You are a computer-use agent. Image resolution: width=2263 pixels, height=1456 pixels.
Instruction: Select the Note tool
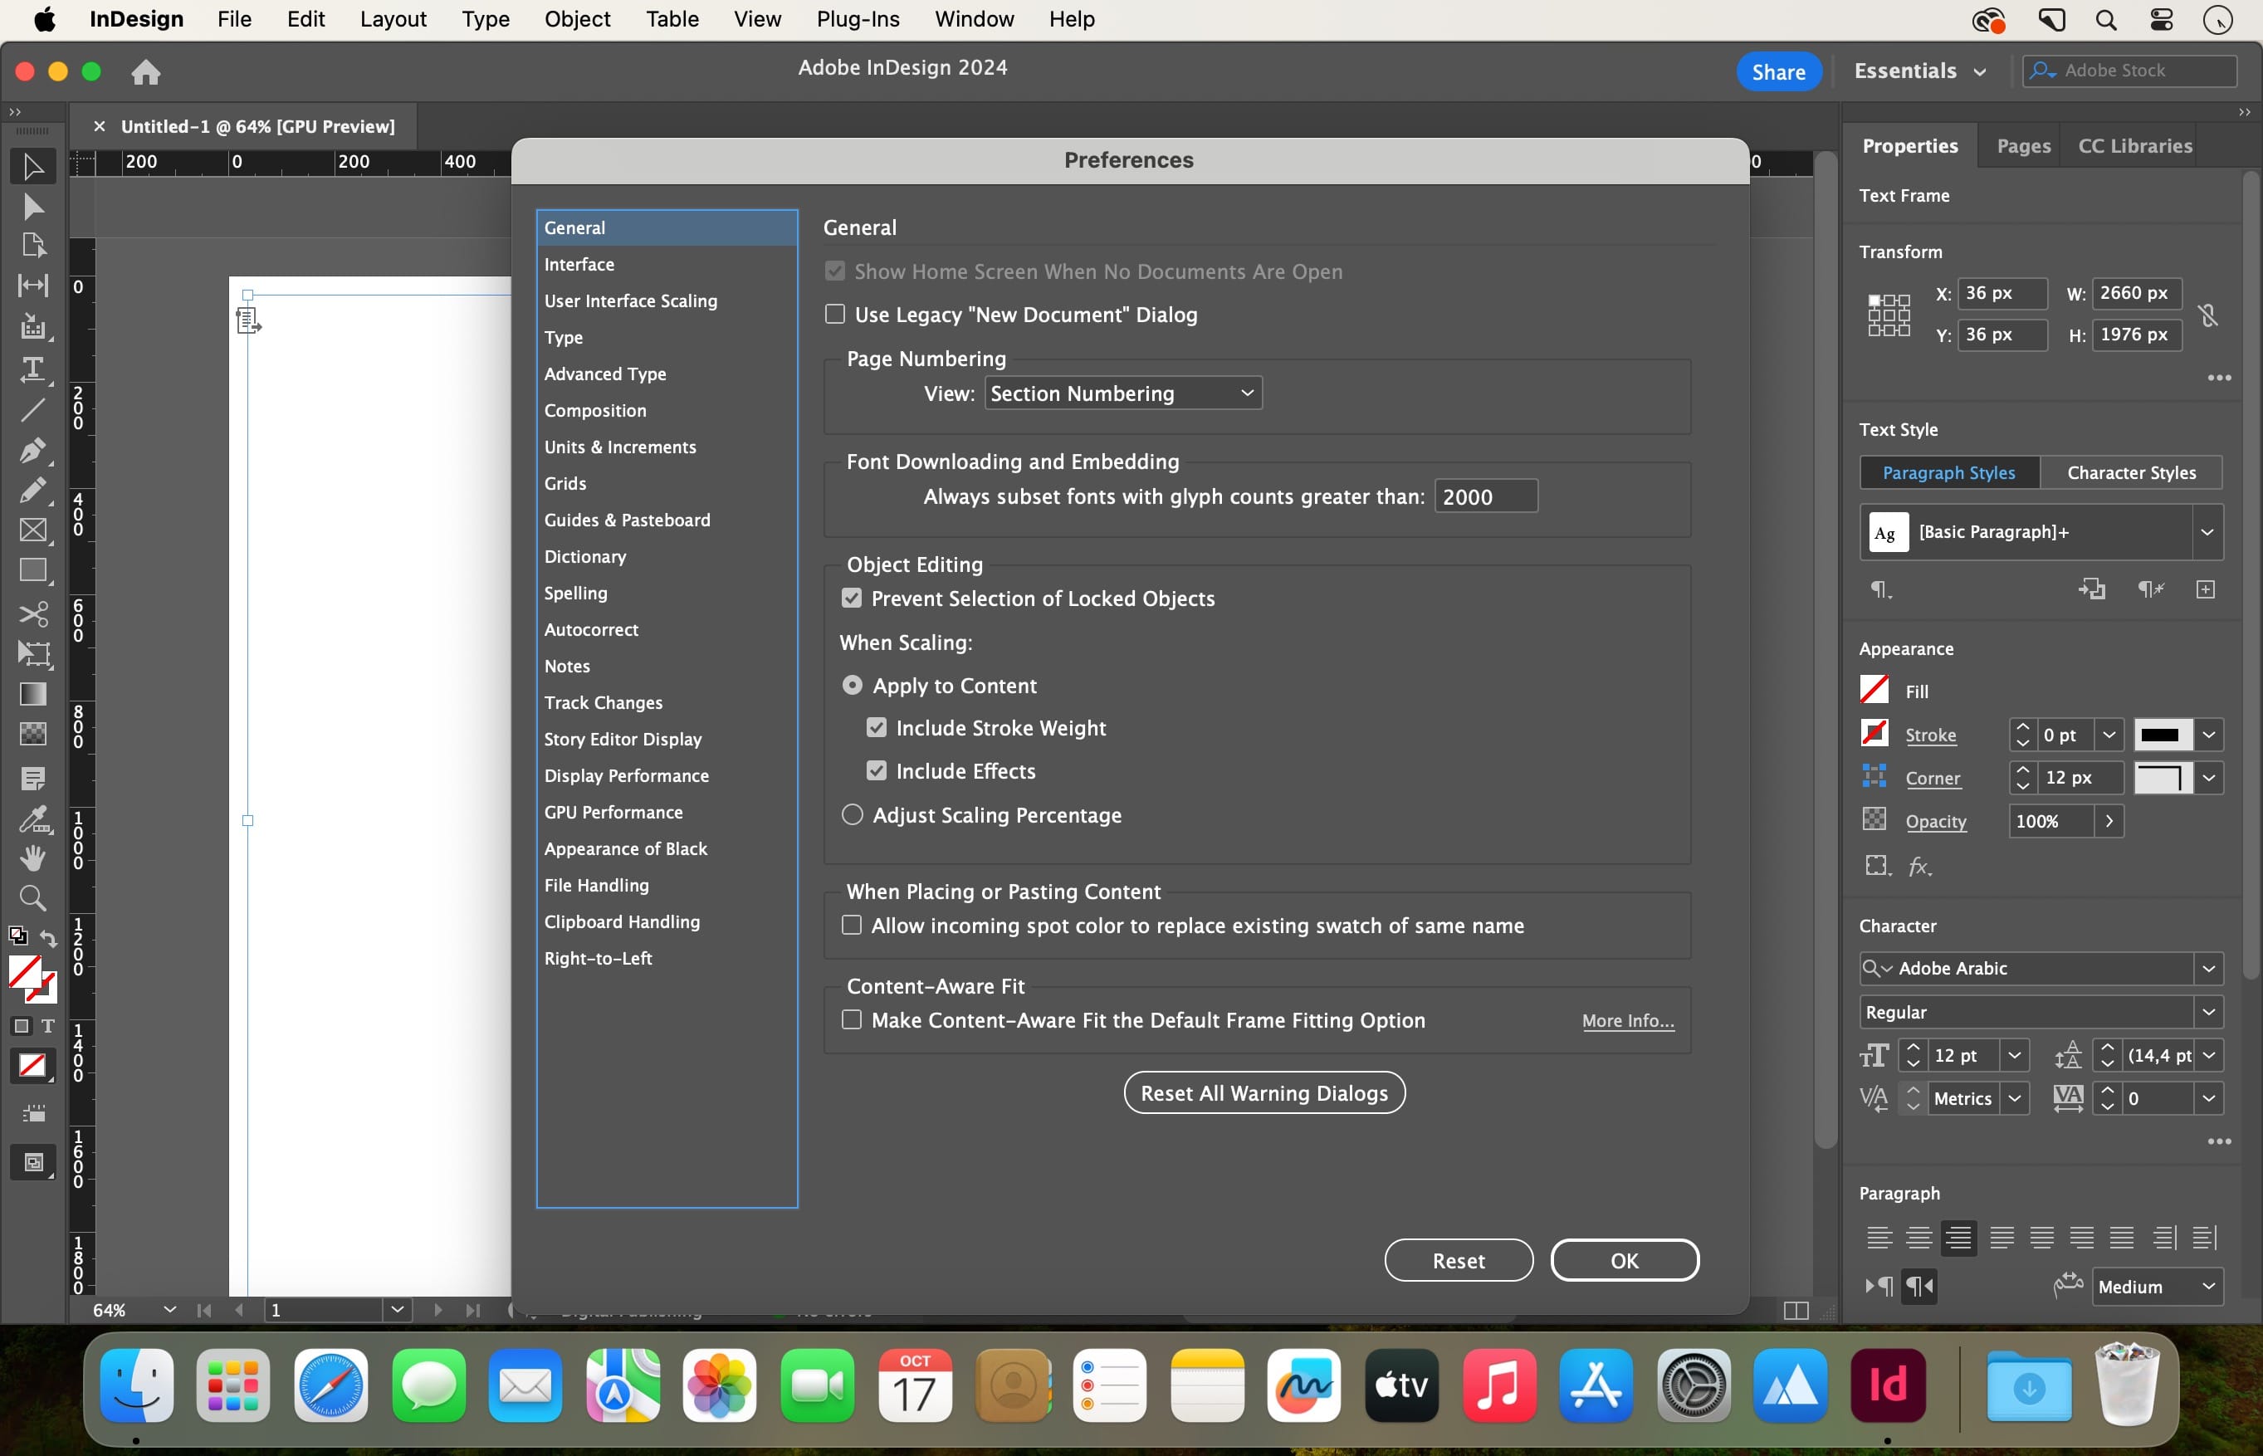point(33,779)
